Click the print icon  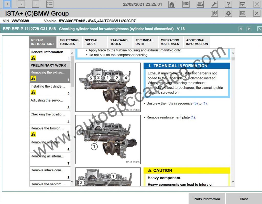(200, 4)
